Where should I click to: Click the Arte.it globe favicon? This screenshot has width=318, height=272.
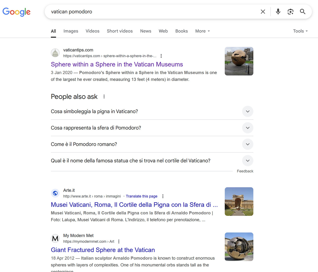tap(55, 193)
